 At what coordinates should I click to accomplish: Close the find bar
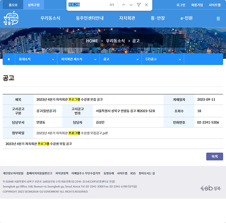click(146, 5)
